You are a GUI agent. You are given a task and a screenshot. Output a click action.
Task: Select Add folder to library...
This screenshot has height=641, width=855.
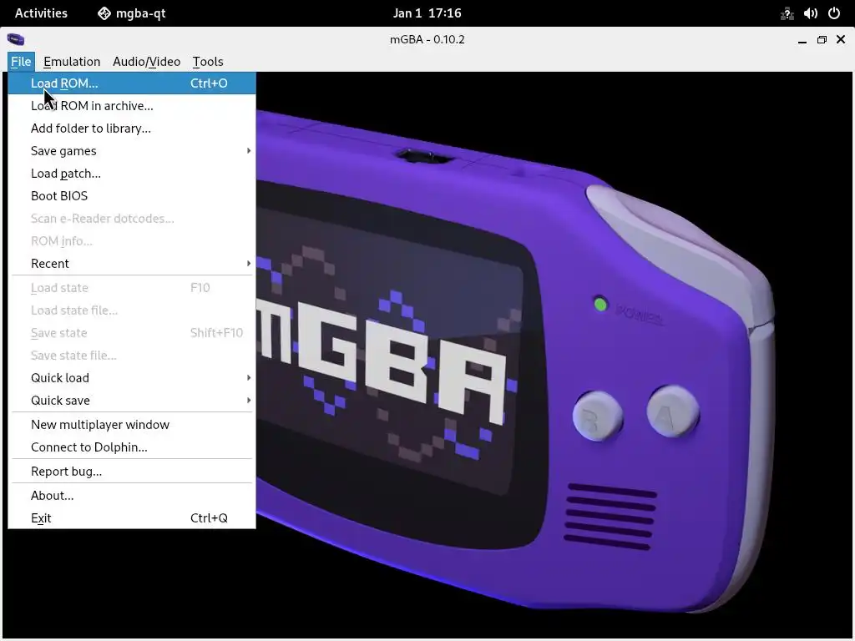tap(132, 128)
